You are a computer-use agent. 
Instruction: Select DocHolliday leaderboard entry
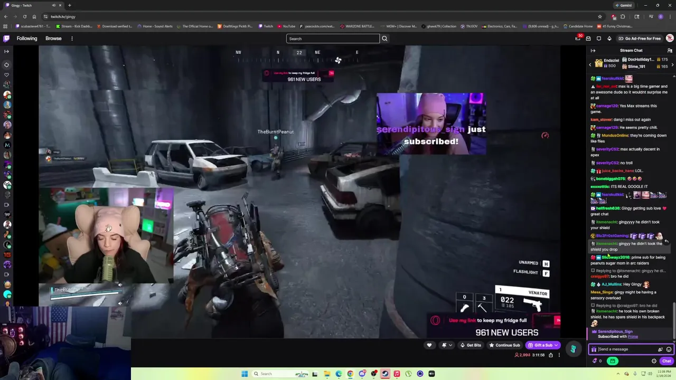[644, 60]
